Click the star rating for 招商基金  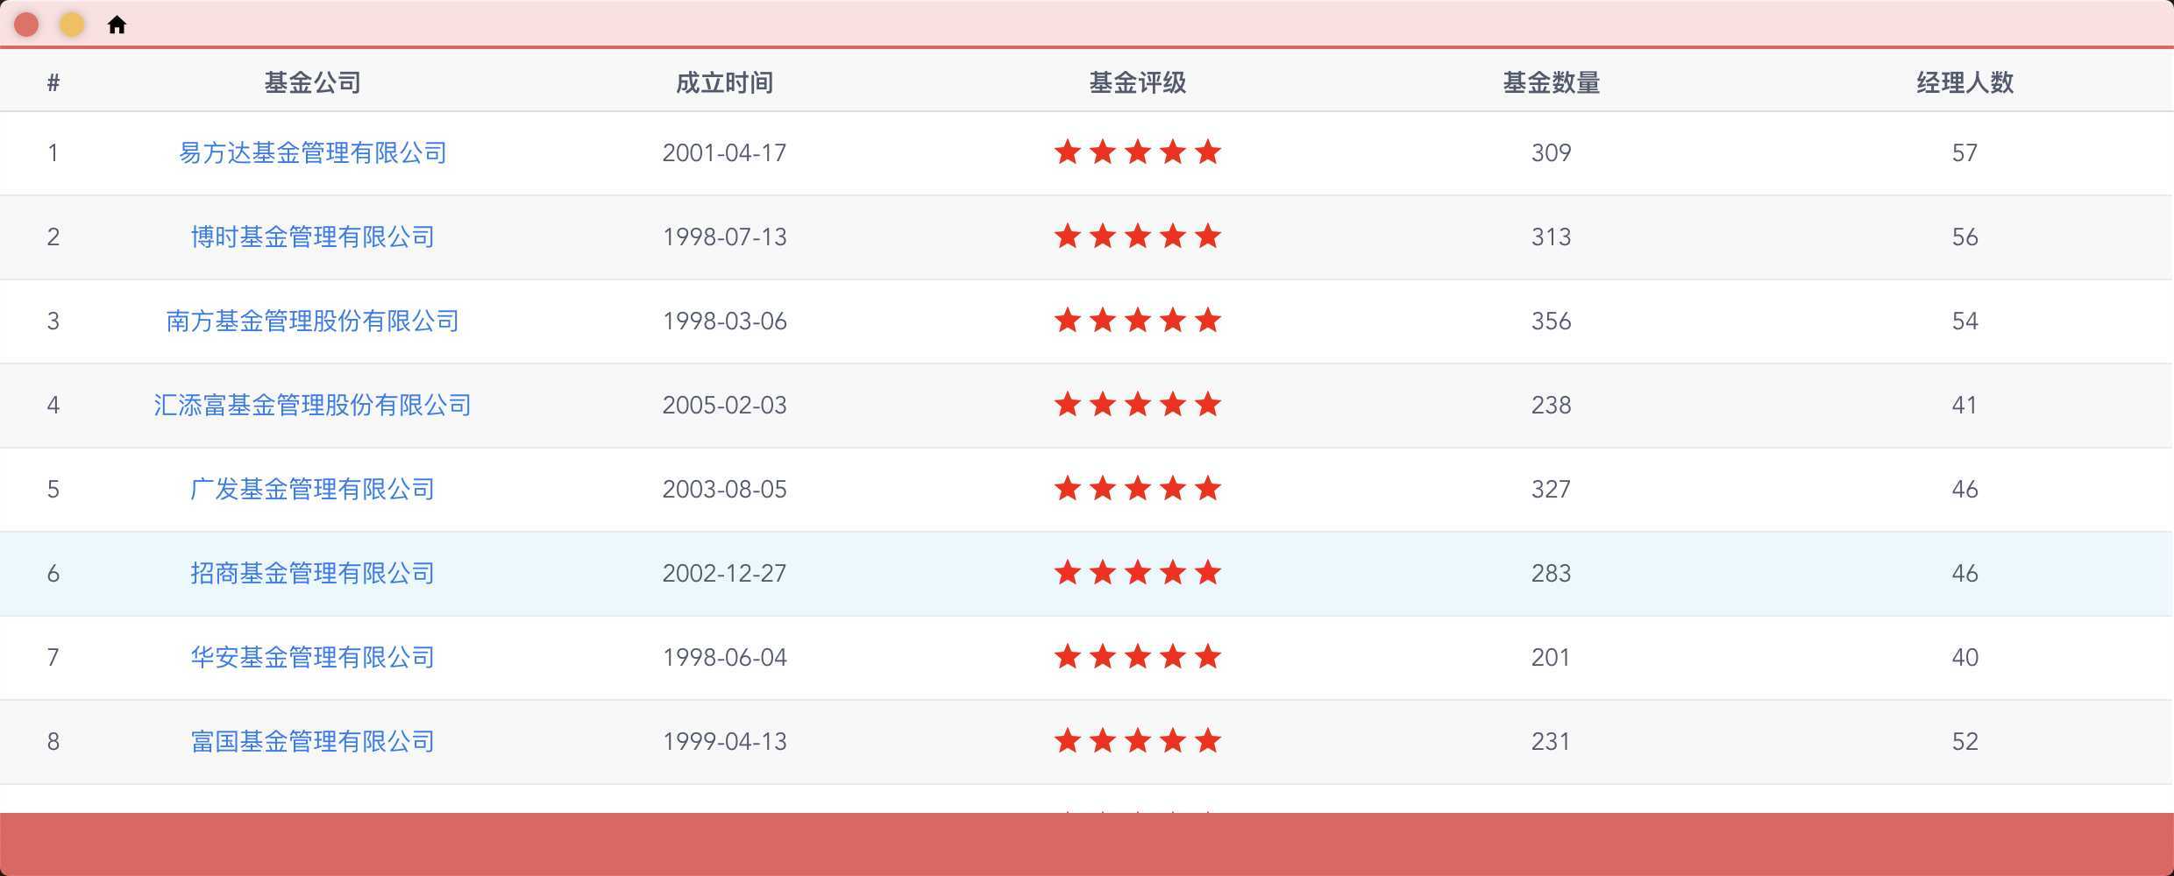click(1138, 572)
